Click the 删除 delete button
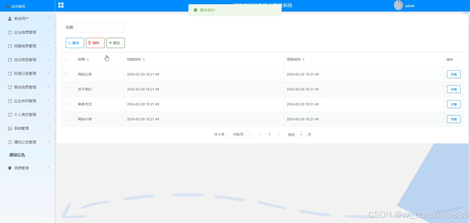Screen dimensions: 470x223 [95, 43]
